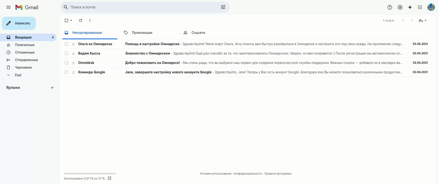Screen dimensions: 438x184
Task: Click Написать to compose email
Action: [19, 23]
